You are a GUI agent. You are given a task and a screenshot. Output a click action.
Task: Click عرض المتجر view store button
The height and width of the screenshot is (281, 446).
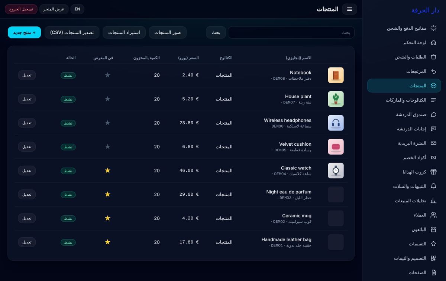[54, 9]
